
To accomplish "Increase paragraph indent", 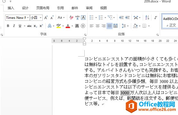I will click(127, 18).
